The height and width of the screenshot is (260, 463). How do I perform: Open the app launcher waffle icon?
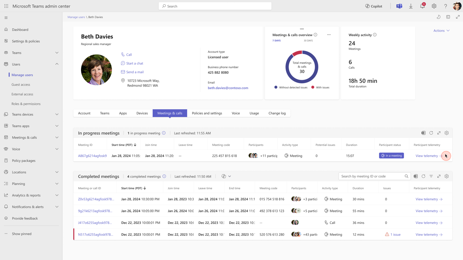pyautogui.click(x=6, y=6)
